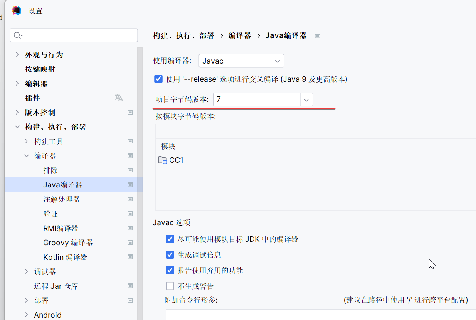The height and width of the screenshot is (320, 476).
Task: Click the icon next to breadcrumb title Java编译器
Action: click(x=317, y=36)
